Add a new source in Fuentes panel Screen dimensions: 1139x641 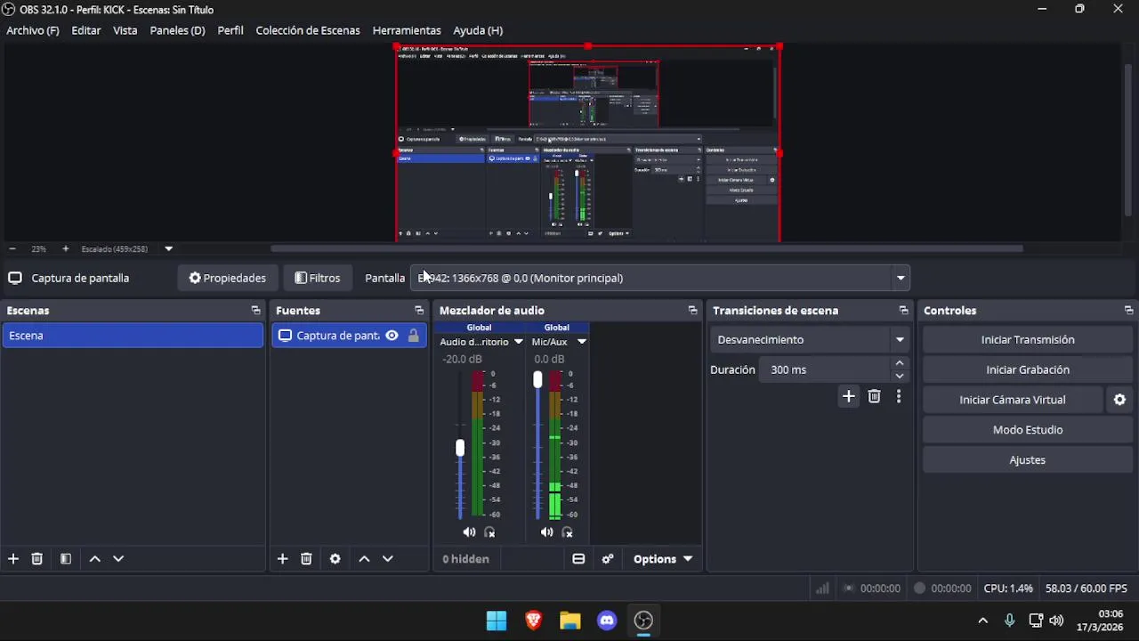282,559
